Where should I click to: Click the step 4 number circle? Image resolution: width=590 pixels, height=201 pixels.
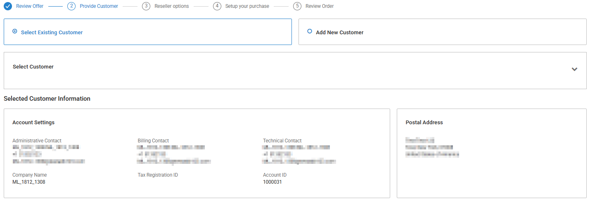pyautogui.click(x=217, y=6)
